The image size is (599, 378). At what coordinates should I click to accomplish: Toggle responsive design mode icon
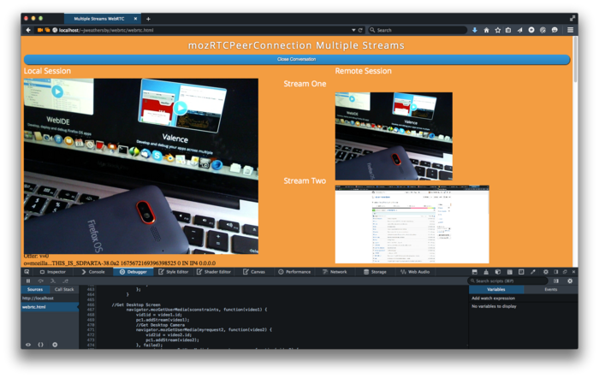coord(521,272)
